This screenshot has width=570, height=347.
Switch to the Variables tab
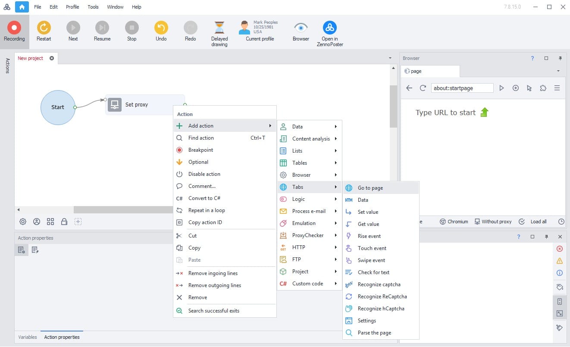[x=27, y=337]
